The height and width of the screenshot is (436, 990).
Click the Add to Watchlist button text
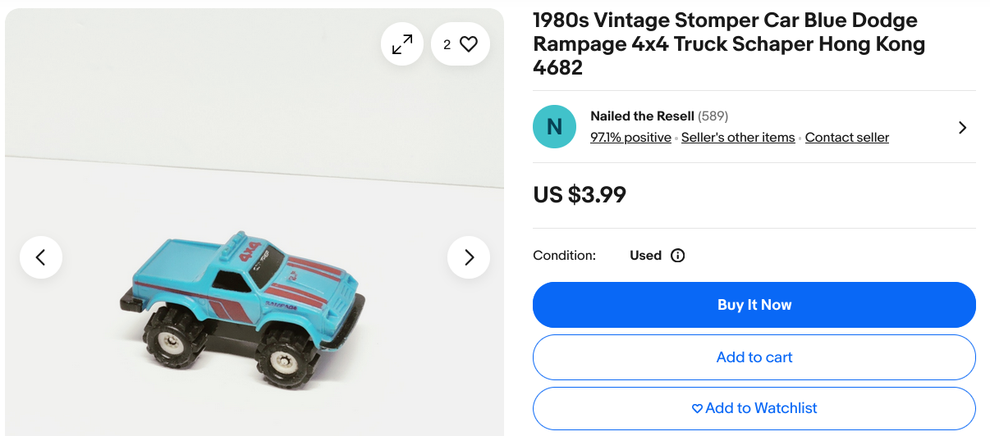(x=761, y=408)
